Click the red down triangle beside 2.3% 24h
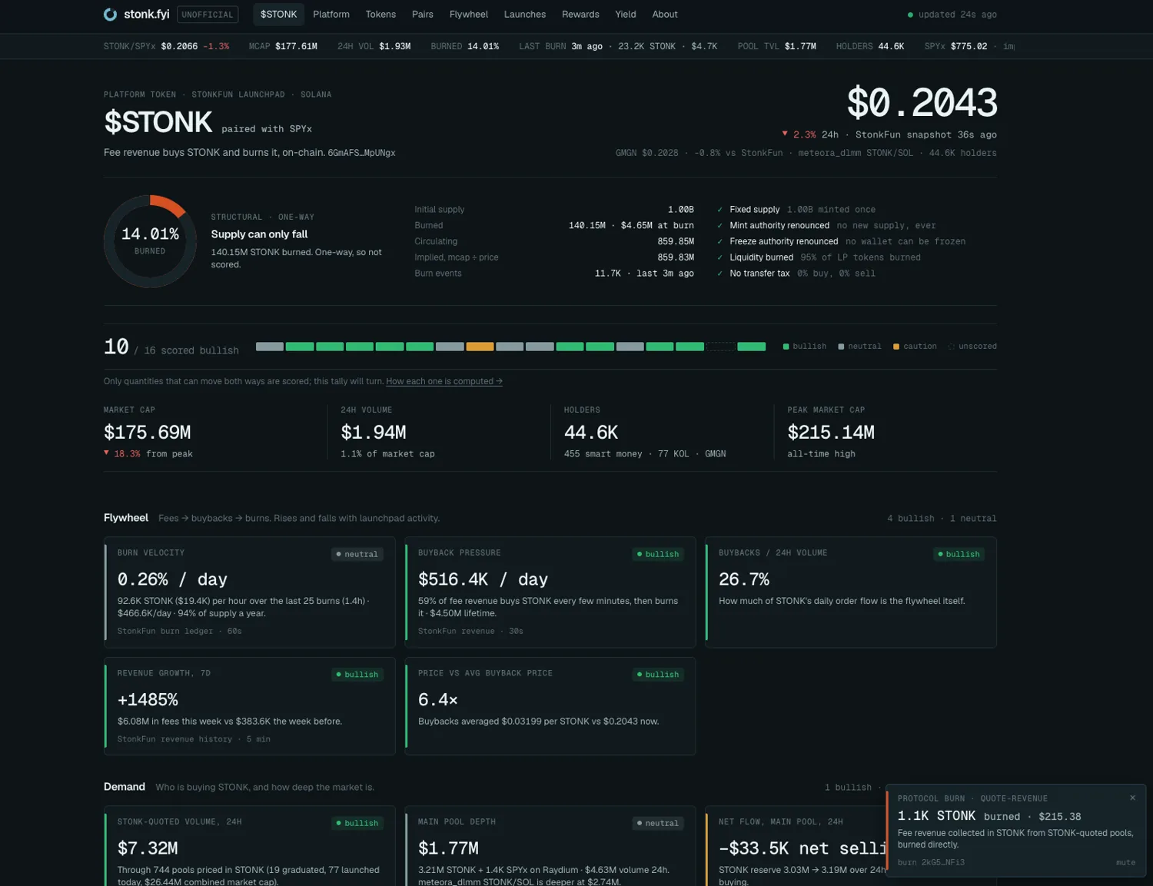Viewport: 1153px width, 886px height. pos(785,134)
